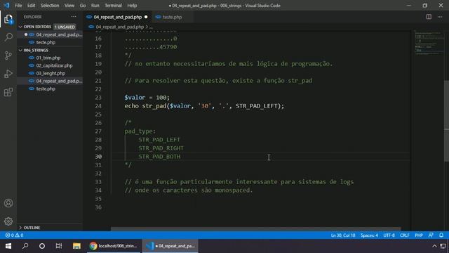Screen dimensions: 449x253
Task: Click breadcrumb 04_repeat_and_pad.php
Action: (x=120, y=27)
